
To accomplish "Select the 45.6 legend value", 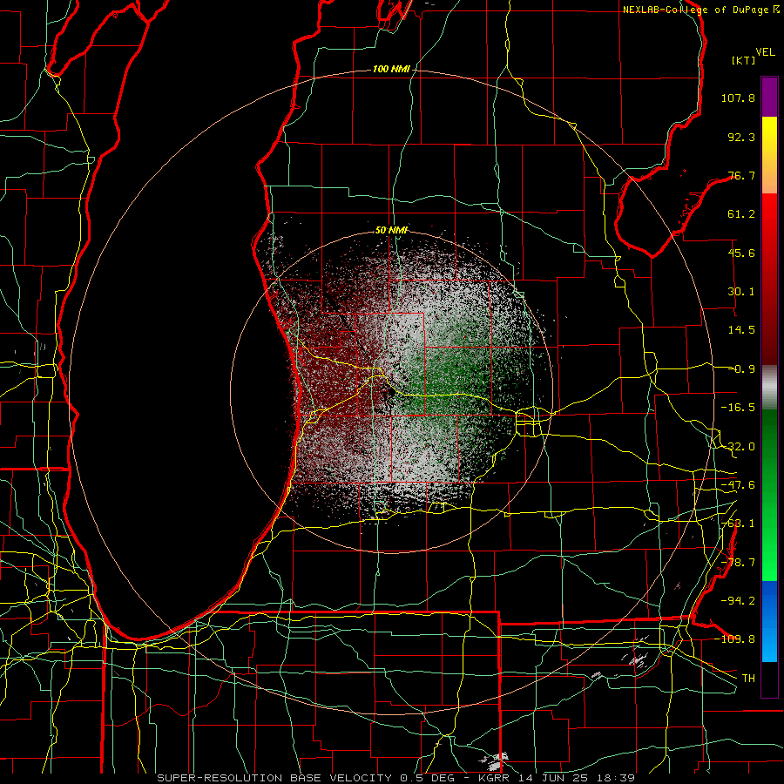I will click(741, 253).
